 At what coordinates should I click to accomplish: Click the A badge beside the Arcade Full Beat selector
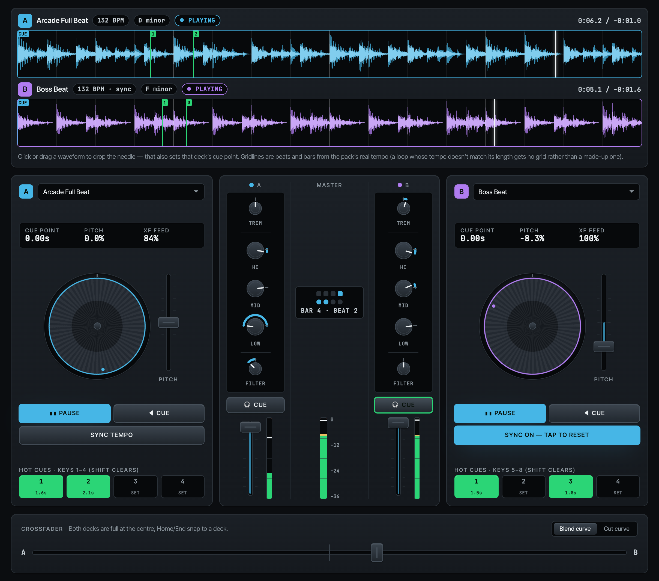coord(26,191)
